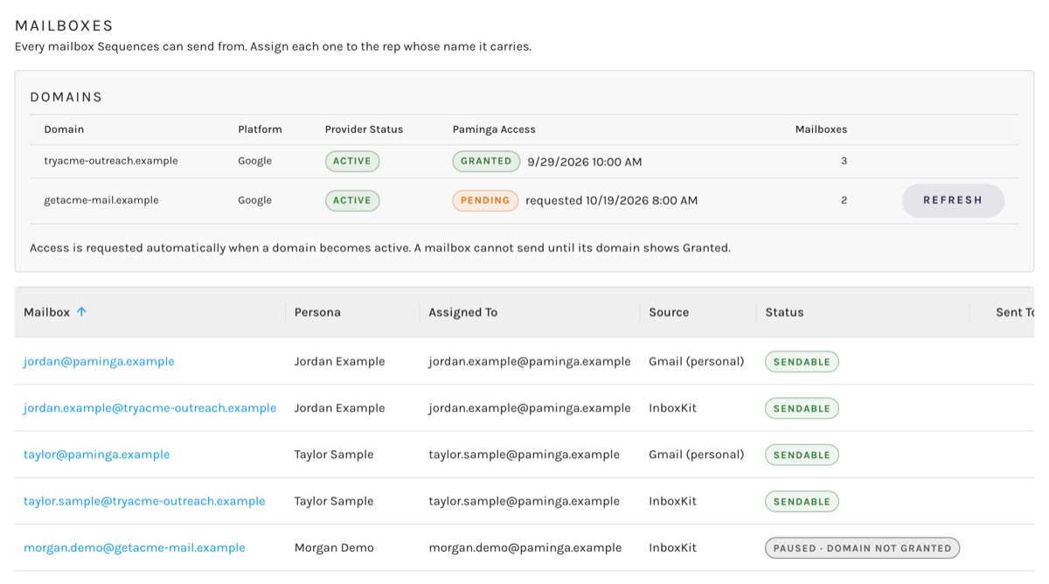Click the requested 10/19/2026 8:00 AM text
Image resolution: width=1049 pixels, height=584 pixels.
611,200
